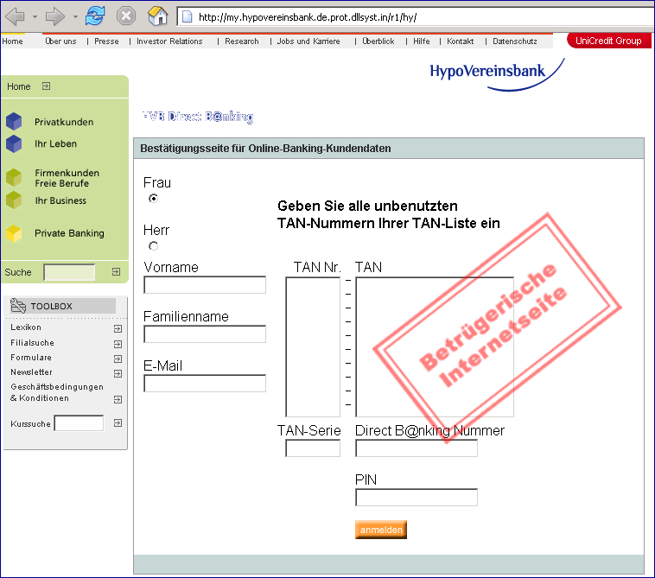
Task: Focus the Familienname input field
Action: [x=205, y=334]
